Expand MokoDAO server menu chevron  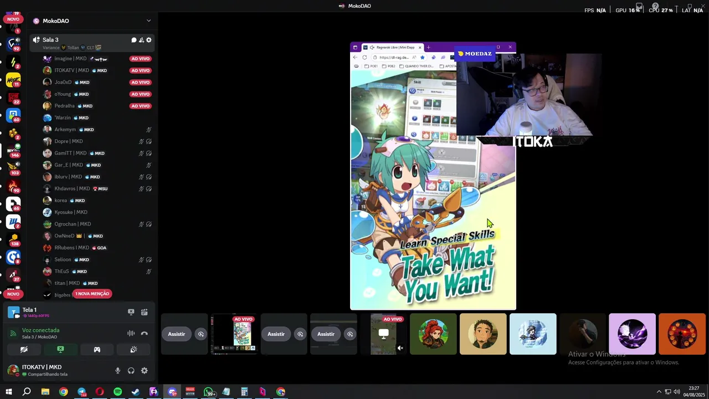pyautogui.click(x=148, y=21)
